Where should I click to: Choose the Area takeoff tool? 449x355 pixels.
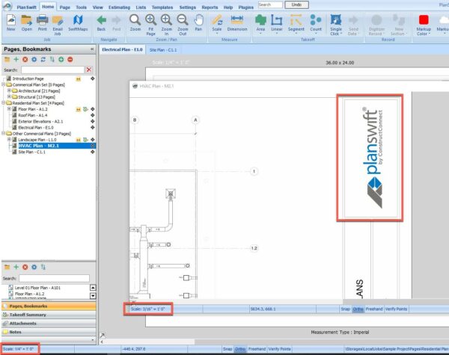click(x=260, y=23)
